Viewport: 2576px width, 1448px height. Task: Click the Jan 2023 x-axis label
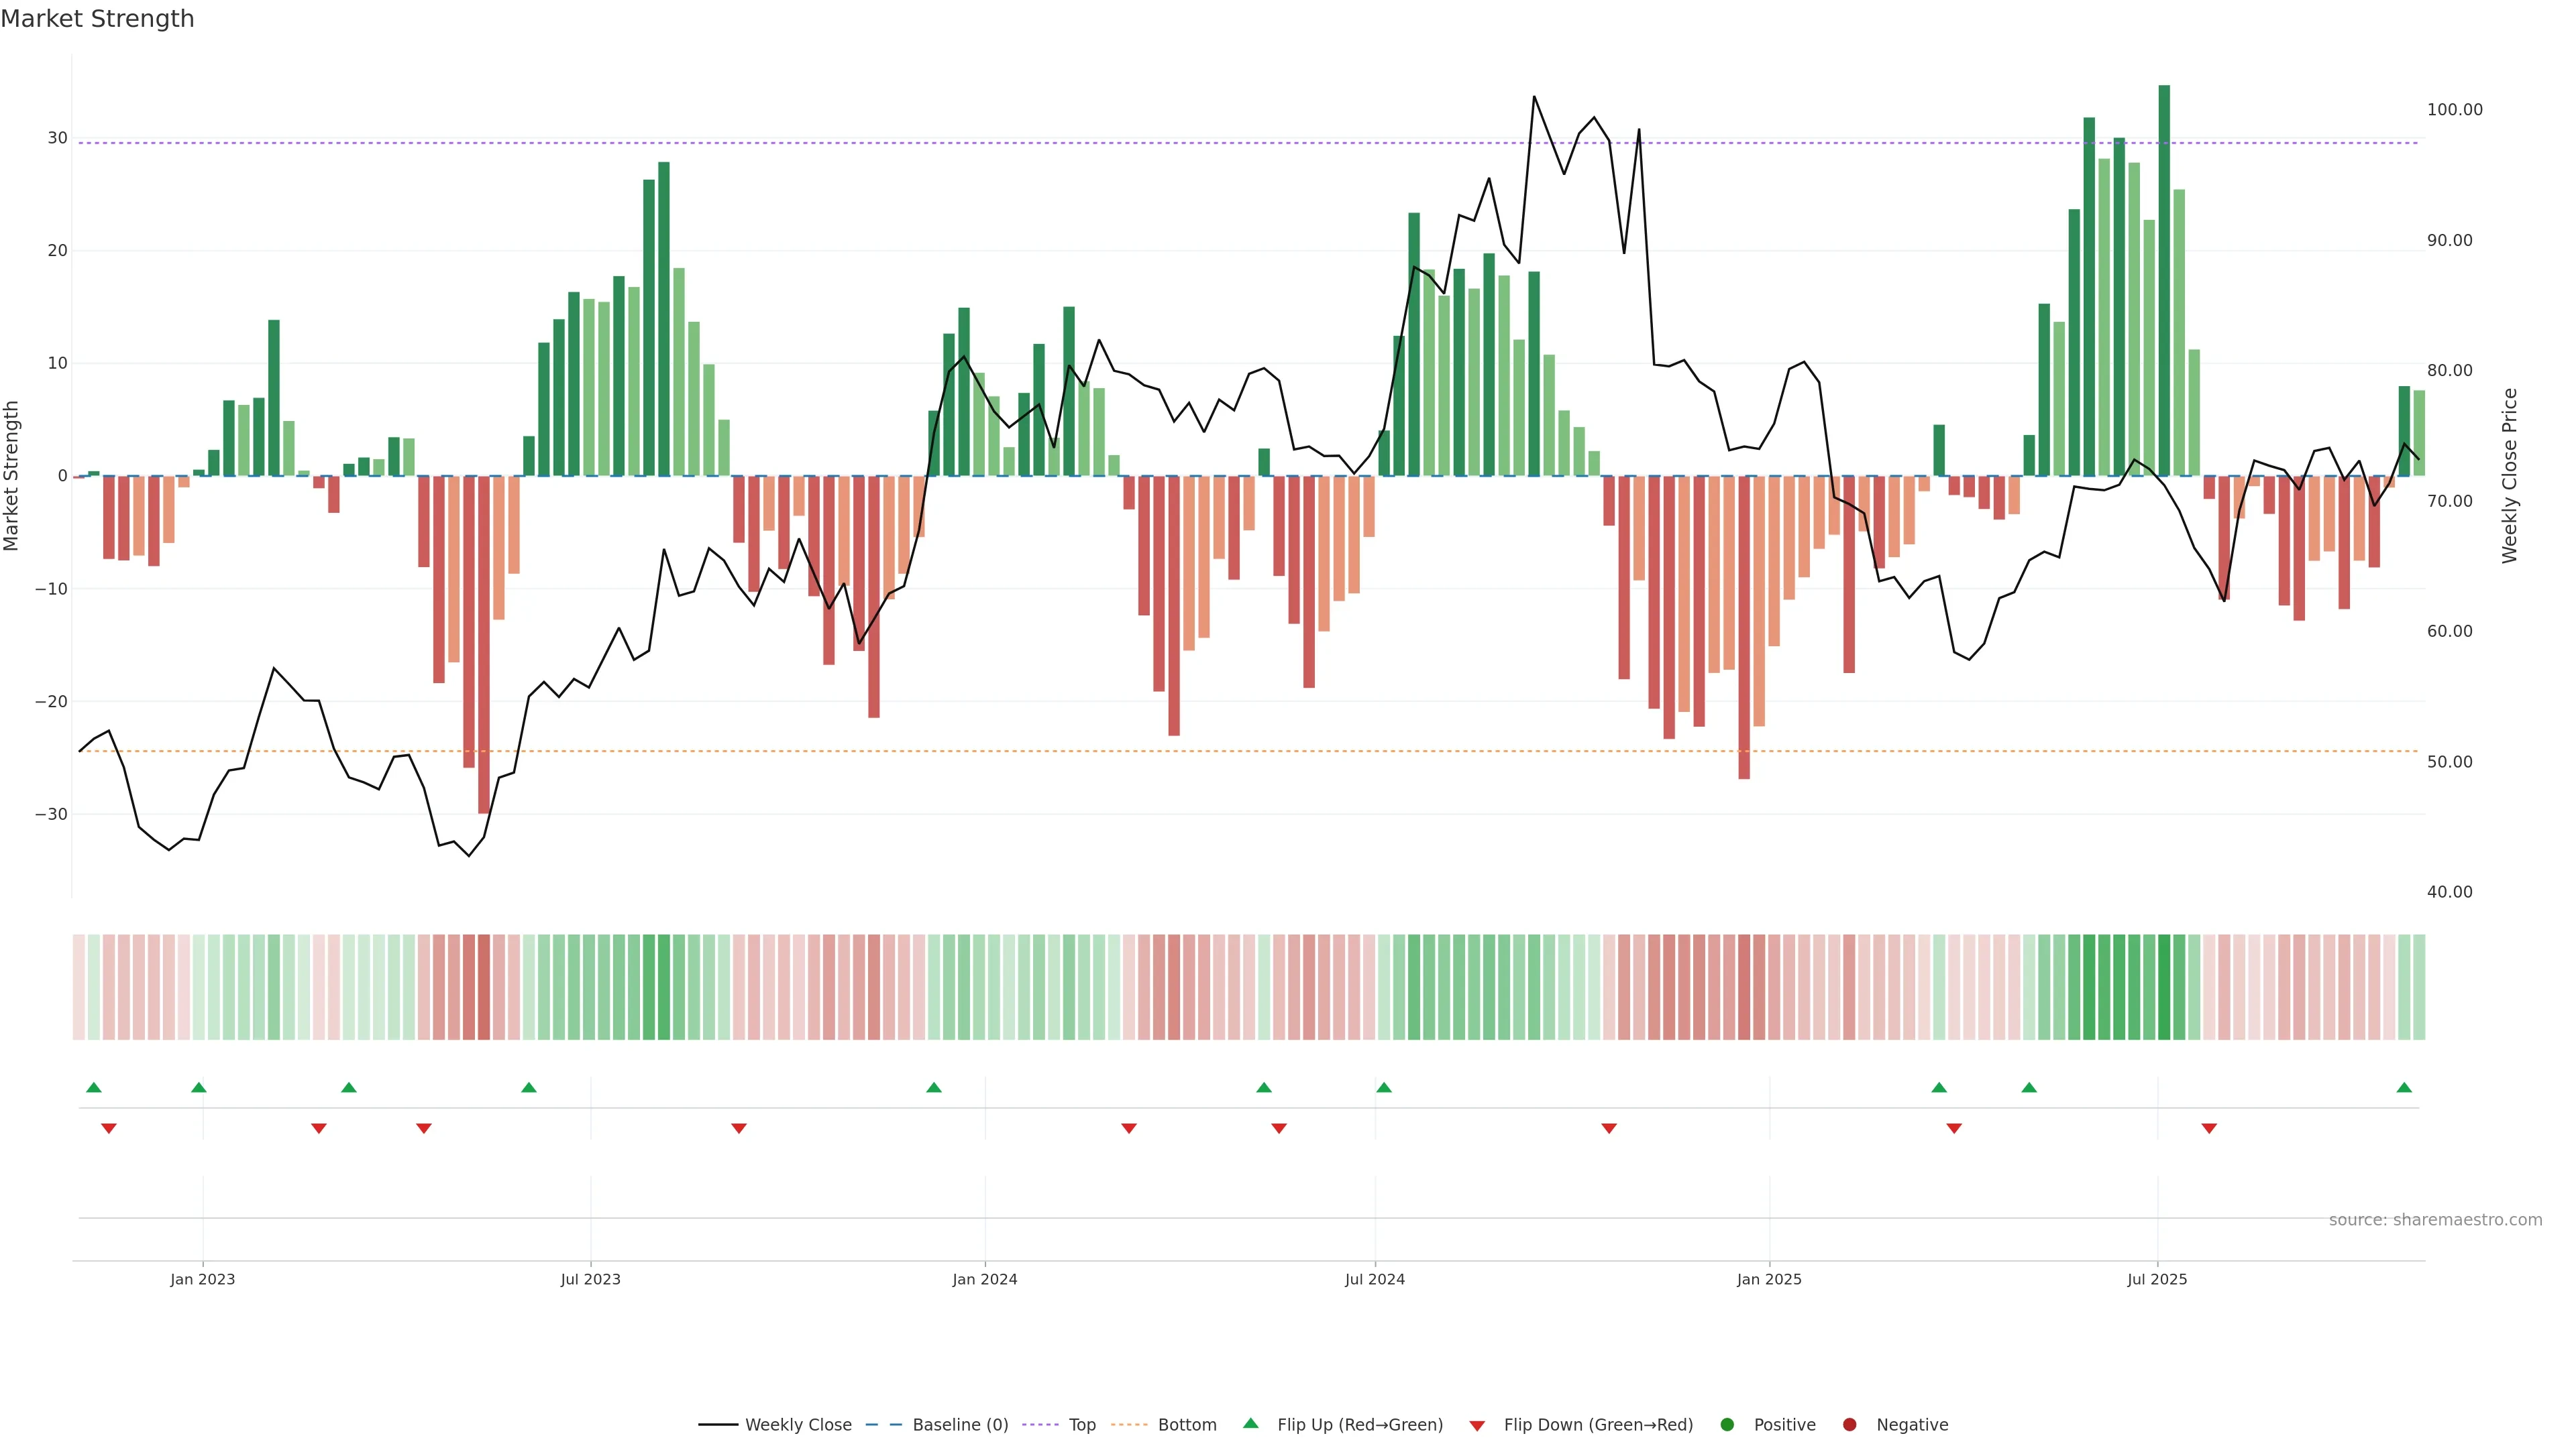tap(202, 1279)
